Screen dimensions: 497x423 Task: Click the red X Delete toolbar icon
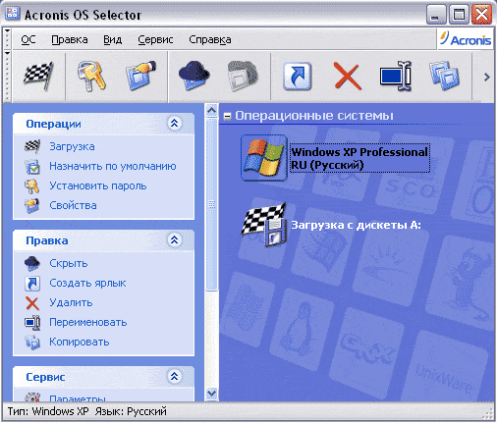[348, 77]
